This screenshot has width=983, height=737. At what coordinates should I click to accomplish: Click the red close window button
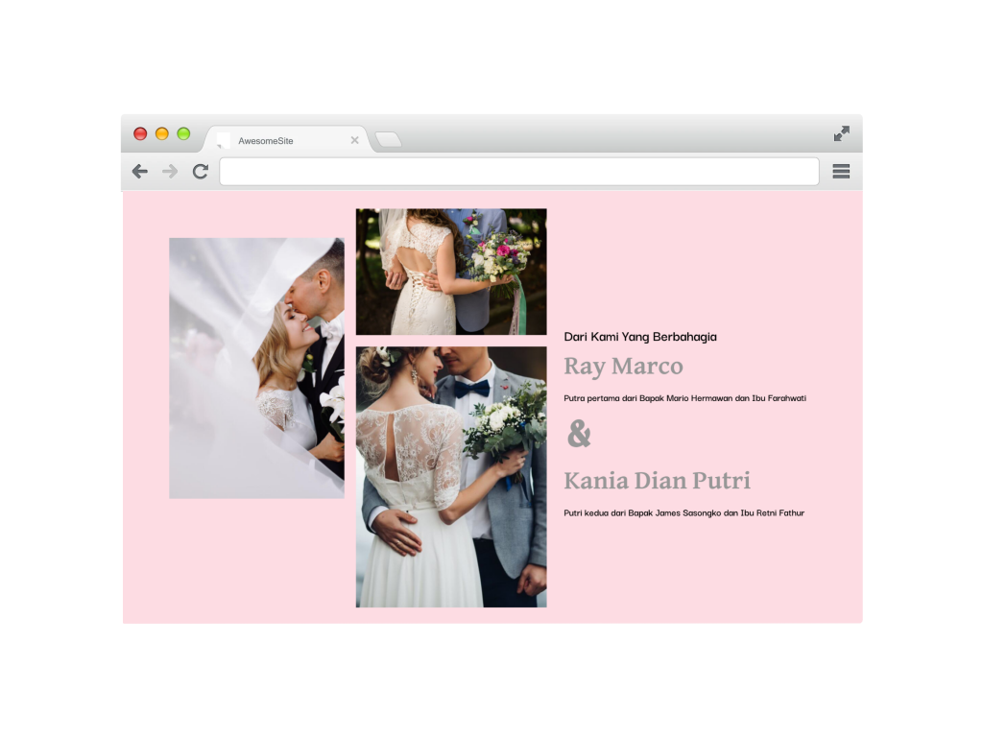(x=140, y=133)
